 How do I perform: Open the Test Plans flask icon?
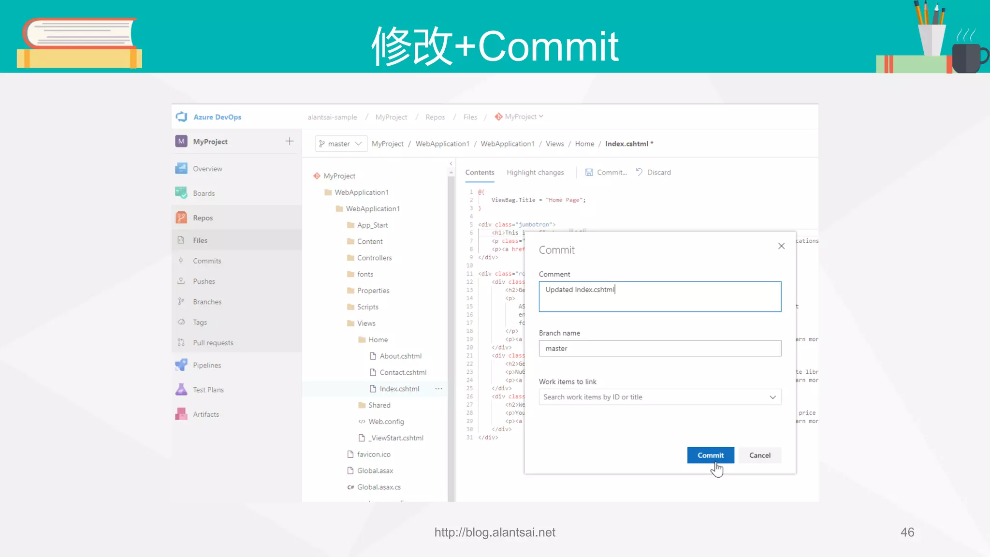pyautogui.click(x=181, y=389)
